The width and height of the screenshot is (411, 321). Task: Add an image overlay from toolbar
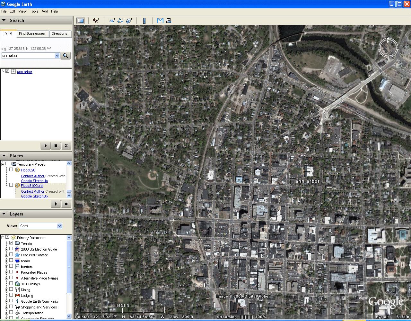point(129,21)
